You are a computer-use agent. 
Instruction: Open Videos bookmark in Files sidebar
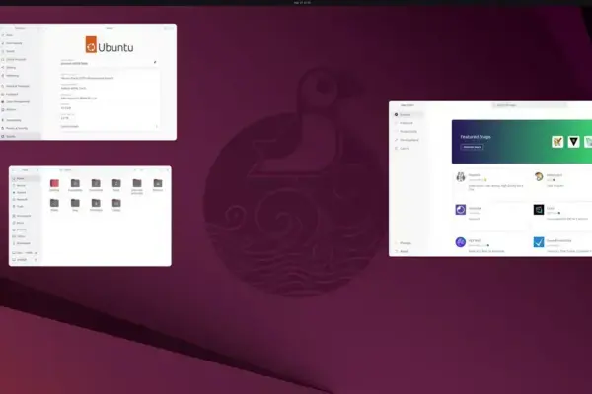25,236
